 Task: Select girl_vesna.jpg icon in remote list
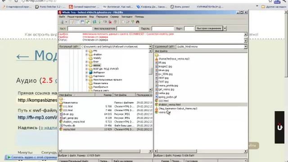[x=157, y=89]
